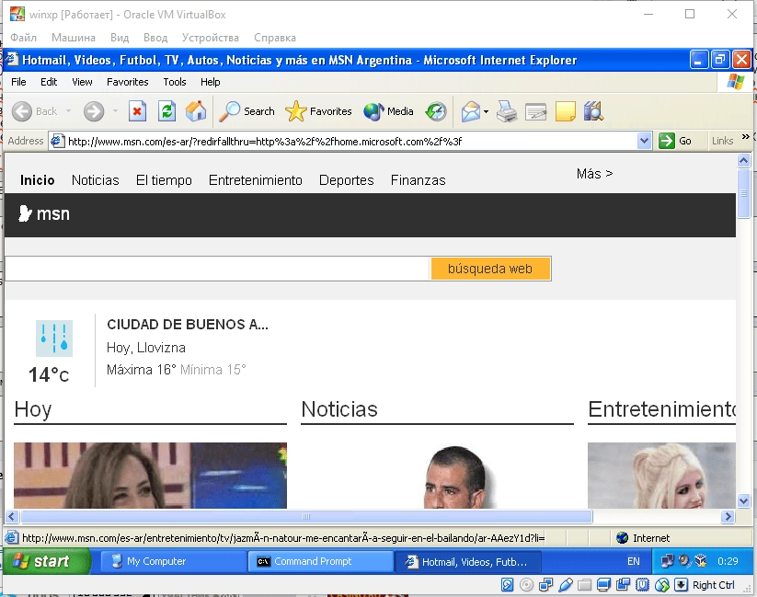Switch to My Computer taskbar item
757x597 pixels.
click(x=173, y=561)
